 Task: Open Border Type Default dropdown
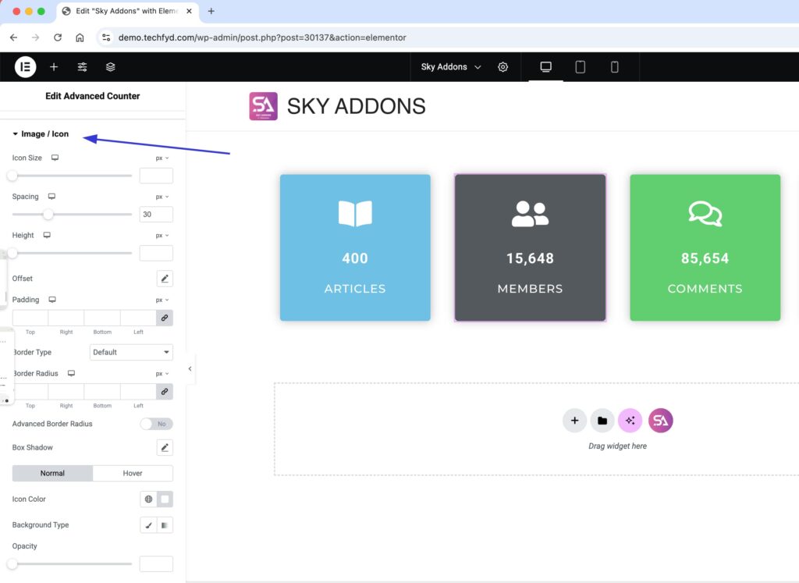(x=131, y=352)
